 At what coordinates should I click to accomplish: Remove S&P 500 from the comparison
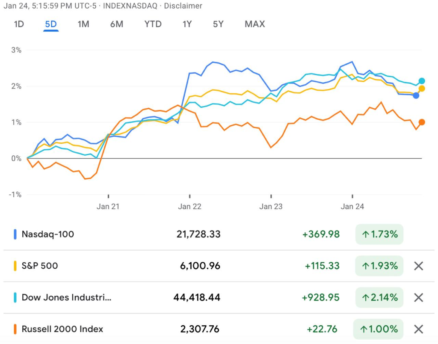[418, 266]
